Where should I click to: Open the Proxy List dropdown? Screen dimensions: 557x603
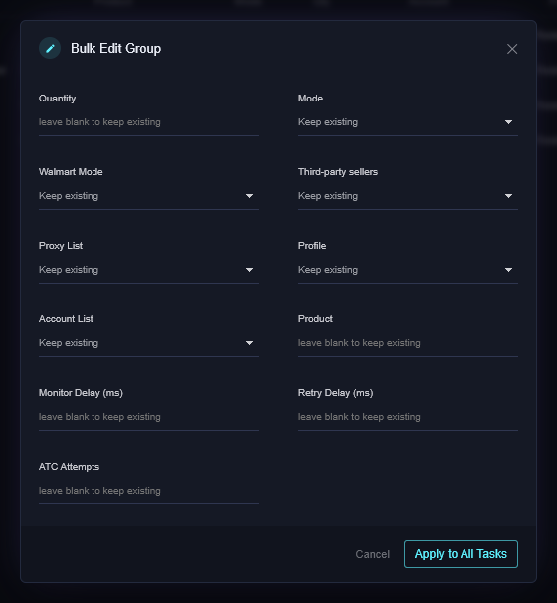tap(148, 270)
